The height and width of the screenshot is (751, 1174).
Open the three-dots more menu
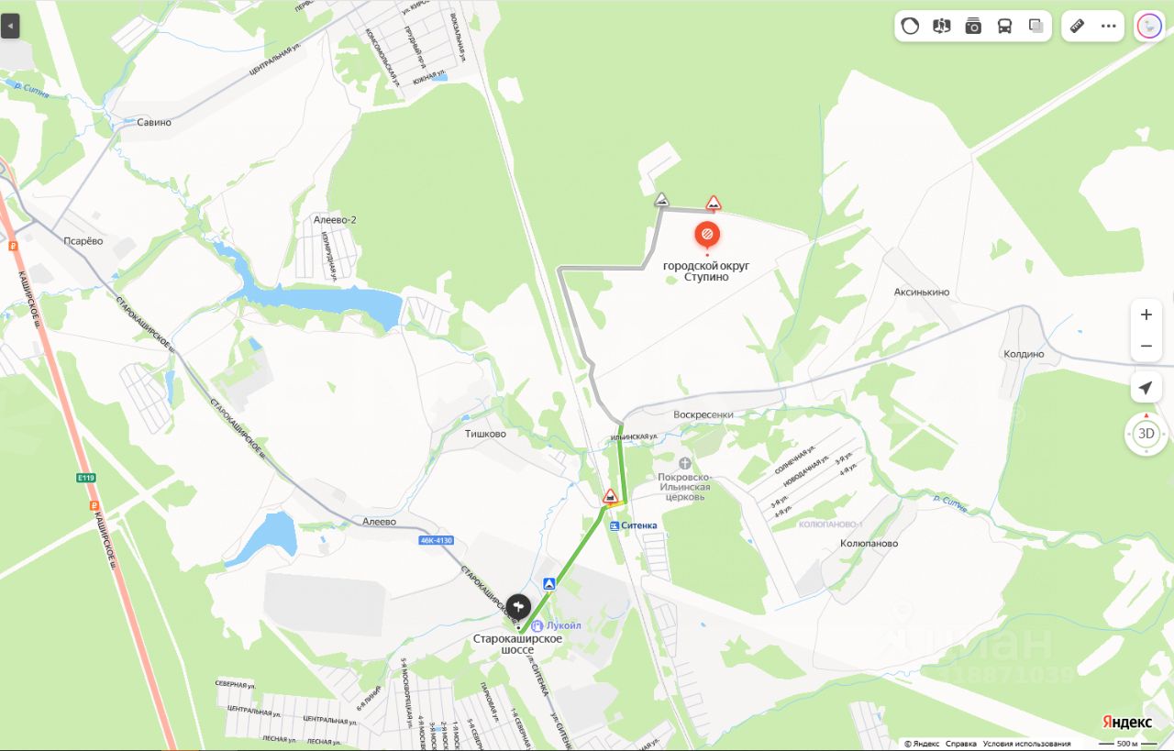coord(1109,26)
